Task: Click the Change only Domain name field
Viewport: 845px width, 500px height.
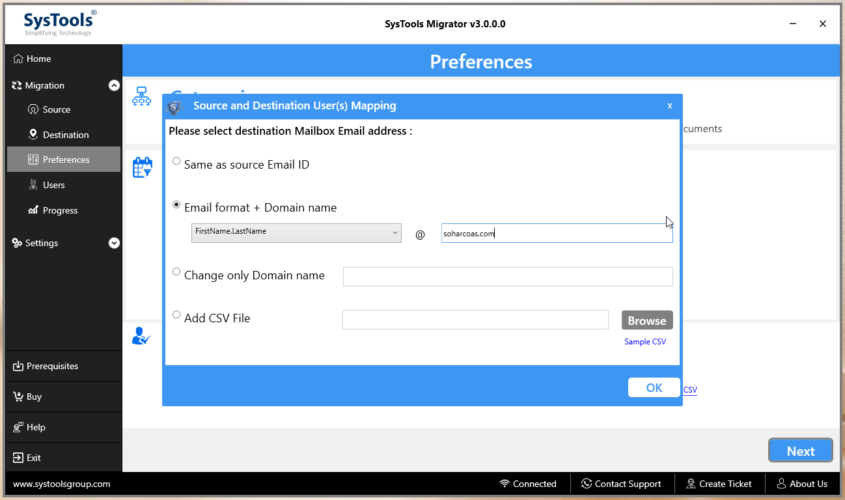Action: pos(508,276)
